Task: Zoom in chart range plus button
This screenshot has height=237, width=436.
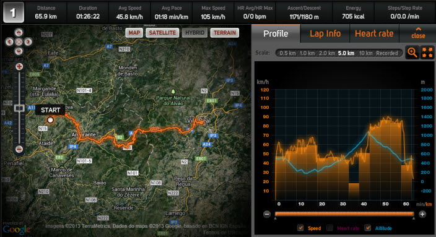Action: (x=422, y=214)
